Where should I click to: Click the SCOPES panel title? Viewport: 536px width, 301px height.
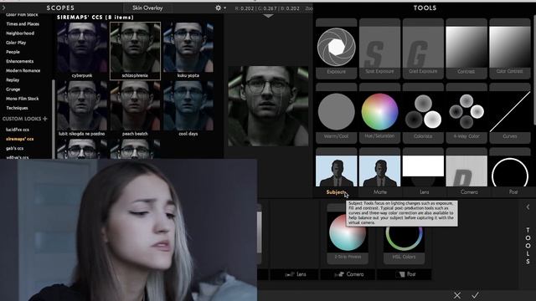click(60, 8)
